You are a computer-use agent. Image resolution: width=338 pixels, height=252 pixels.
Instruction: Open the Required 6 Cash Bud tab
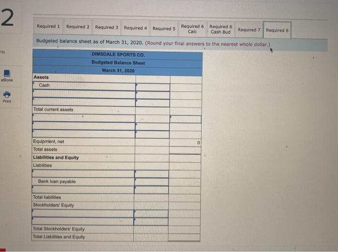click(221, 29)
